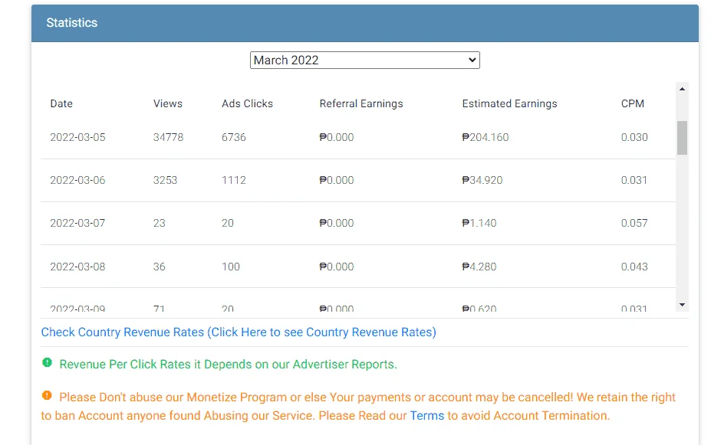The height and width of the screenshot is (445, 711).
Task: Click referral earnings ₱0.000 for 2022-03-06
Action: click(x=337, y=180)
